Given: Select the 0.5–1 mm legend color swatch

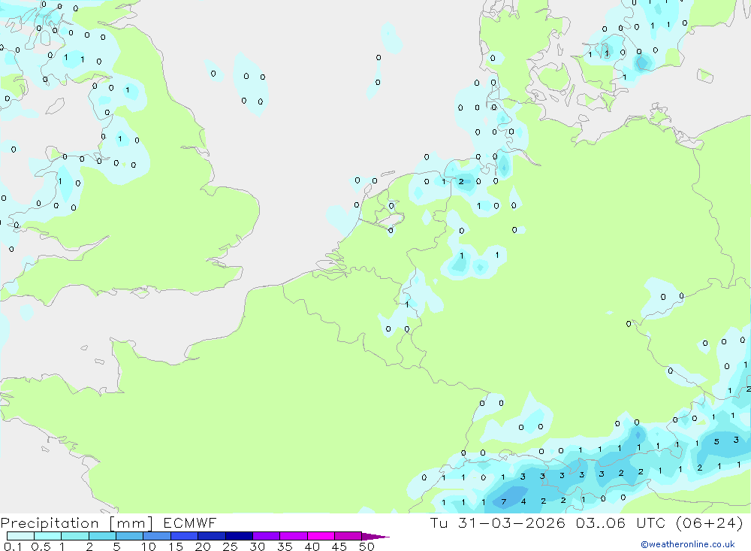Looking at the screenshot, I should point(48,536).
